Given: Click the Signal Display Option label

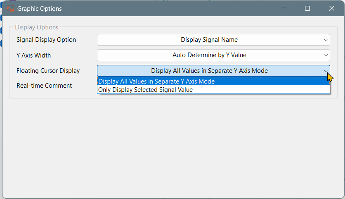Looking at the screenshot, I should click(46, 40).
